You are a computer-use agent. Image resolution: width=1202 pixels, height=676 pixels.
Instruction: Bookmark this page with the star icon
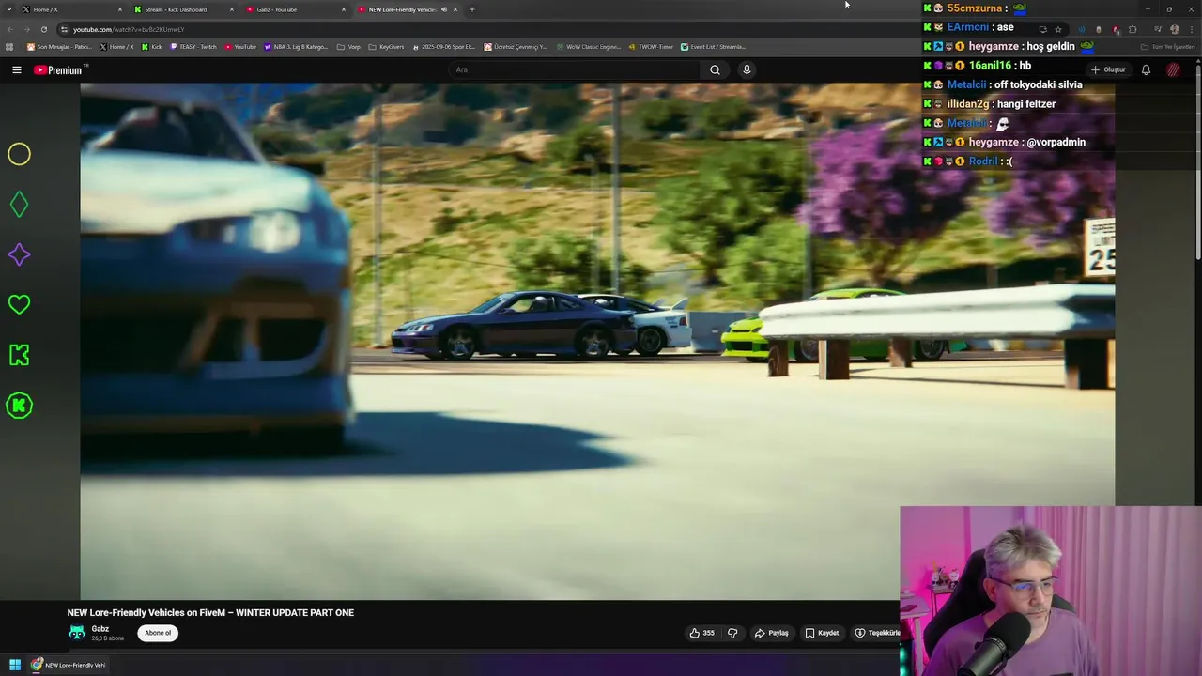pos(1058,29)
